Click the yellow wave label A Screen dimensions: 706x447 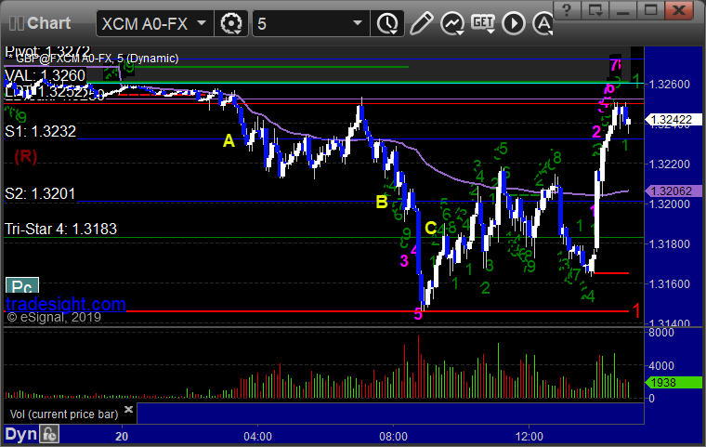click(x=229, y=141)
